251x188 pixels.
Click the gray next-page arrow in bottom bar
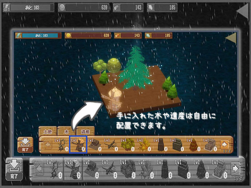(236, 169)
